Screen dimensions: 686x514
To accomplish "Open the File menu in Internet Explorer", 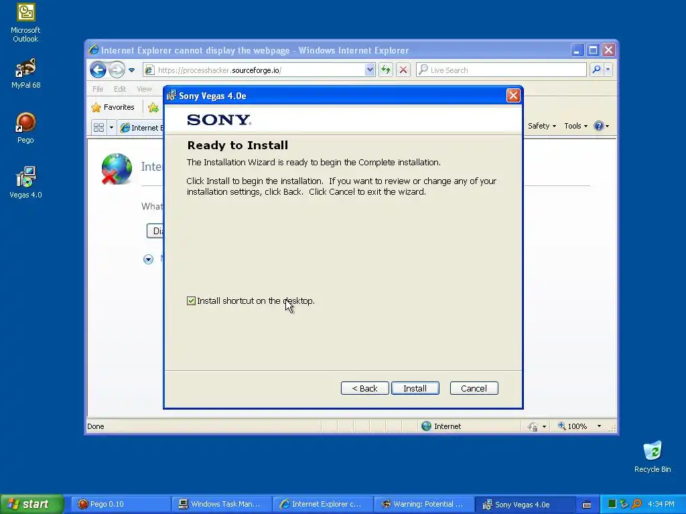I will point(98,89).
